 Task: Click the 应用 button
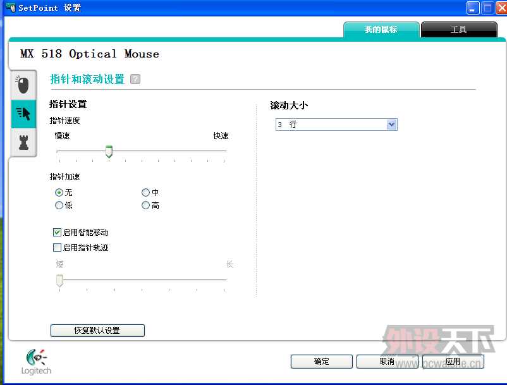pyautogui.click(x=453, y=362)
